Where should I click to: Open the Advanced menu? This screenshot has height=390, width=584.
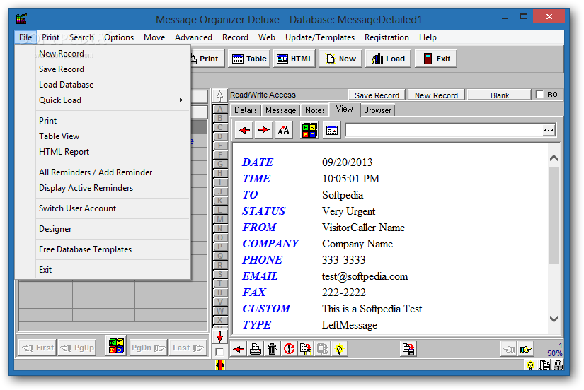coord(193,37)
